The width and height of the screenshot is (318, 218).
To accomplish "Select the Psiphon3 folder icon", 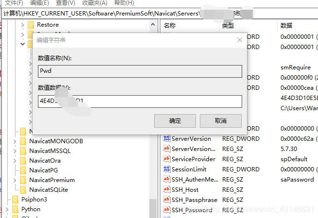I will point(16,200).
